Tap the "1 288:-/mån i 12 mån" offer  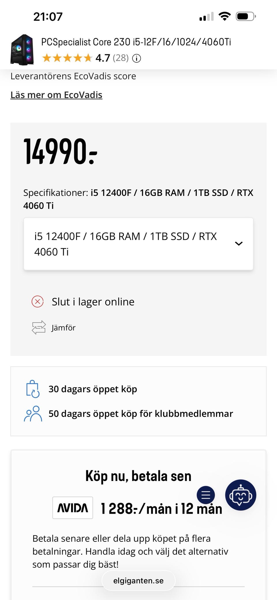tap(161, 509)
